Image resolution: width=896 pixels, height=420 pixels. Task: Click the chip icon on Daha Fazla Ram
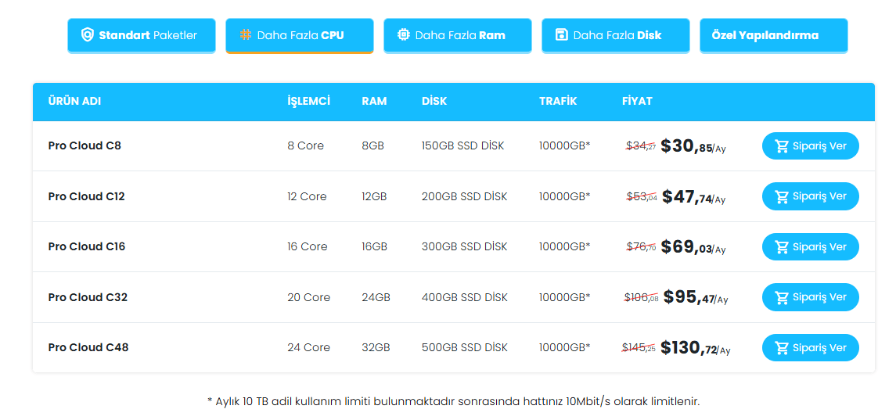coord(404,35)
